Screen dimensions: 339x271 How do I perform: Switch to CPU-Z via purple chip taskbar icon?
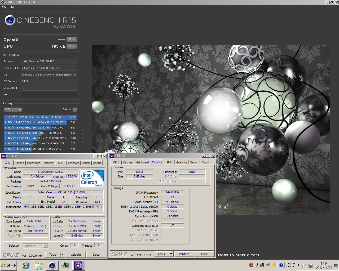78,265
